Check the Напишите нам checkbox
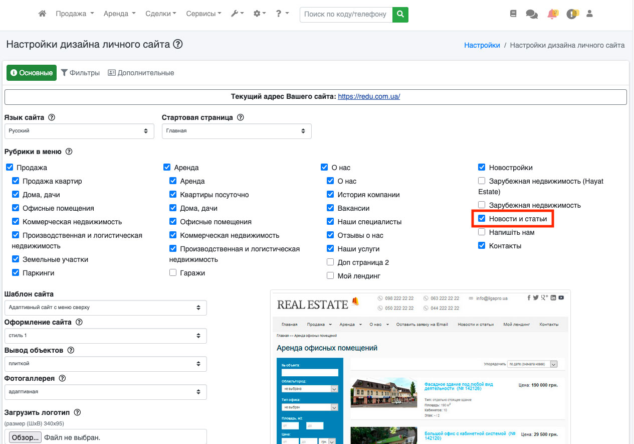Viewport: 634px width, 444px height. [482, 232]
